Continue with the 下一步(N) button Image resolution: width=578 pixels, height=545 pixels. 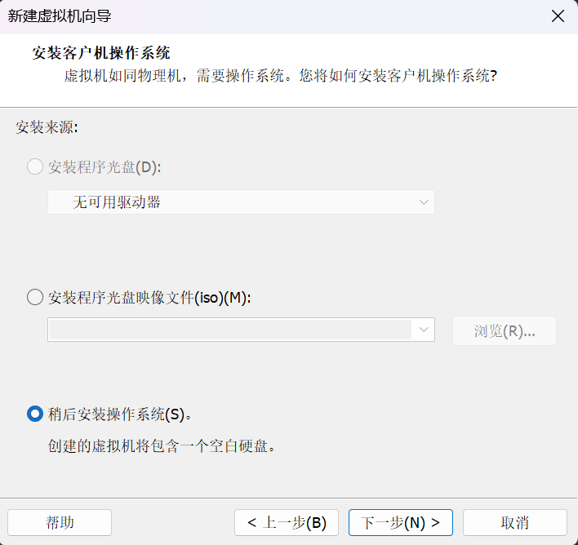pos(401,522)
